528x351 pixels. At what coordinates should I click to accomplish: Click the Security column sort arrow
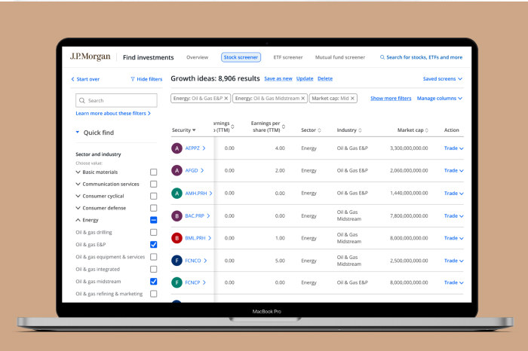(194, 130)
